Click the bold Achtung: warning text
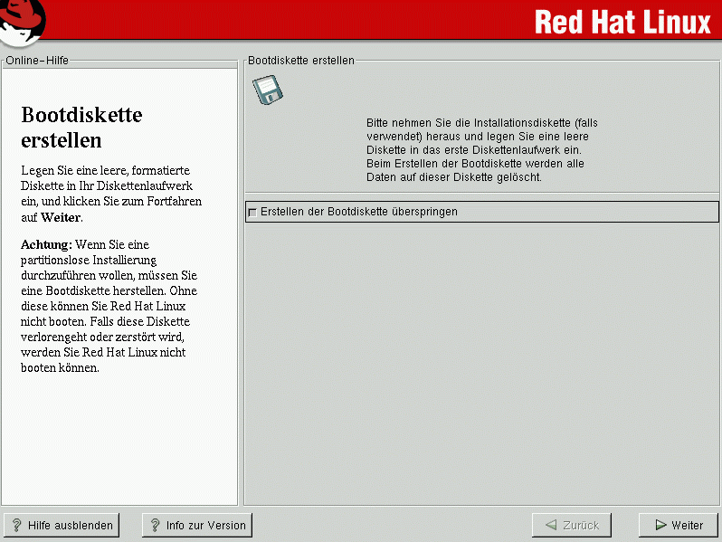This screenshot has height=542, width=722. (46, 244)
